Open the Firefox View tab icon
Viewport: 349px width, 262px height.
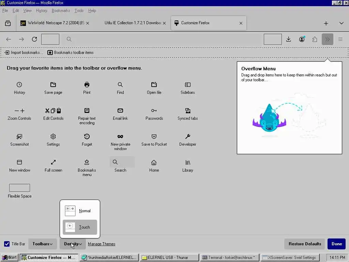coord(8,23)
